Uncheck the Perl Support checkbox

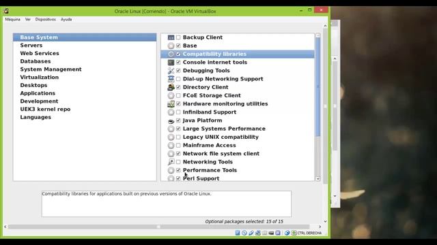[178, 178]
